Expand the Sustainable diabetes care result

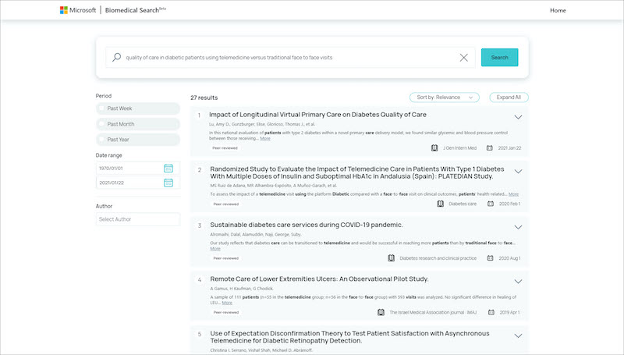[518, 226]
